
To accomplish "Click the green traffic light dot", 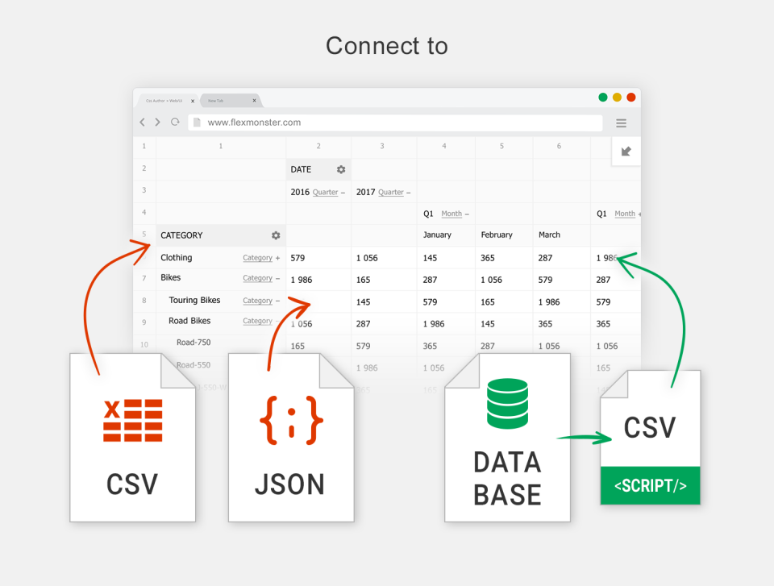I will tap(602, 96).
